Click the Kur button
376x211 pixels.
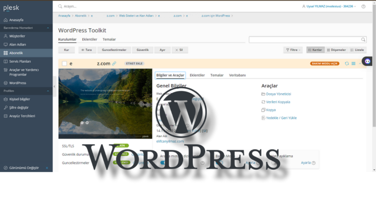(x=67, y=50)
